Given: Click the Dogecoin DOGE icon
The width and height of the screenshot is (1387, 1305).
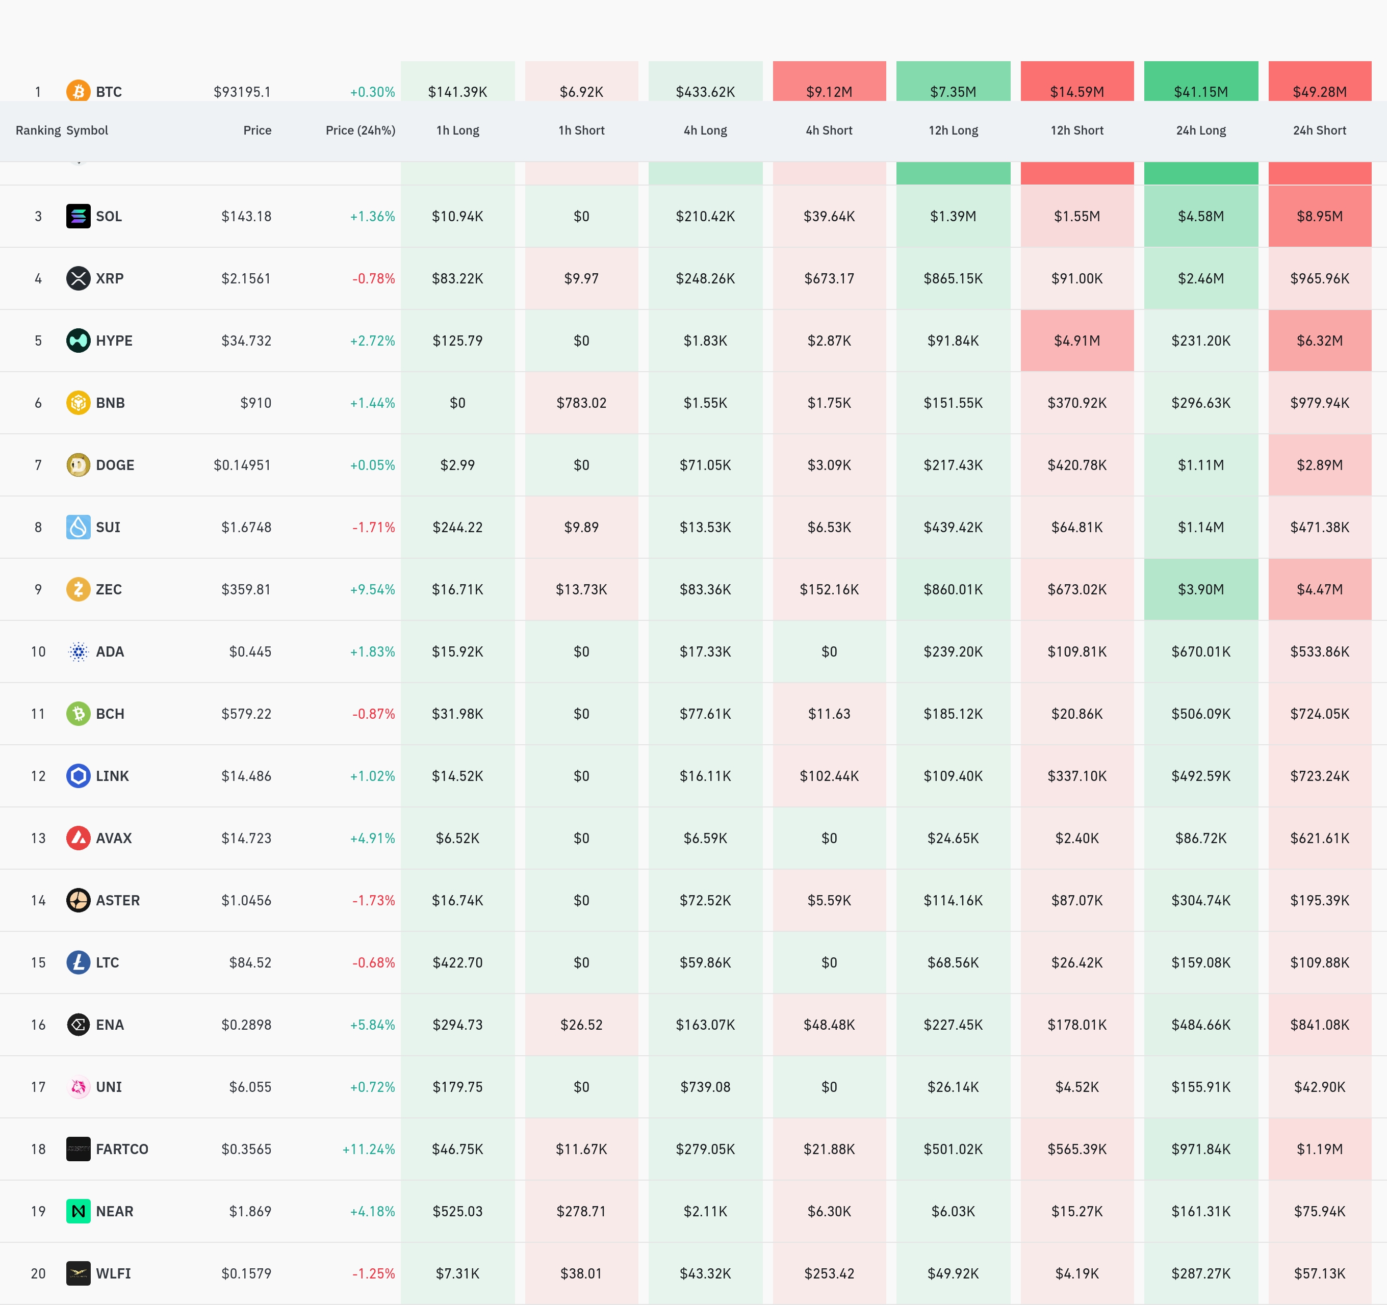Looking at the screenshot, I should coord(78,465).
